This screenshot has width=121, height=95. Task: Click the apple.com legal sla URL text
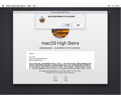[x=63, y=73]
